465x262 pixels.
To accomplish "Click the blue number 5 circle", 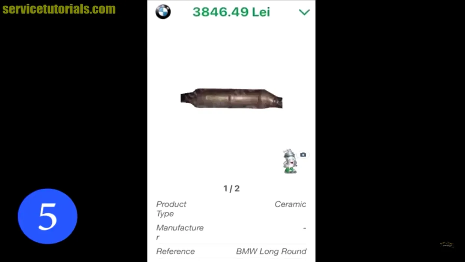I will tap(48, 216).
